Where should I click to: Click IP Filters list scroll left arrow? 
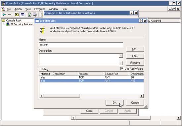[x=41, y=96]
